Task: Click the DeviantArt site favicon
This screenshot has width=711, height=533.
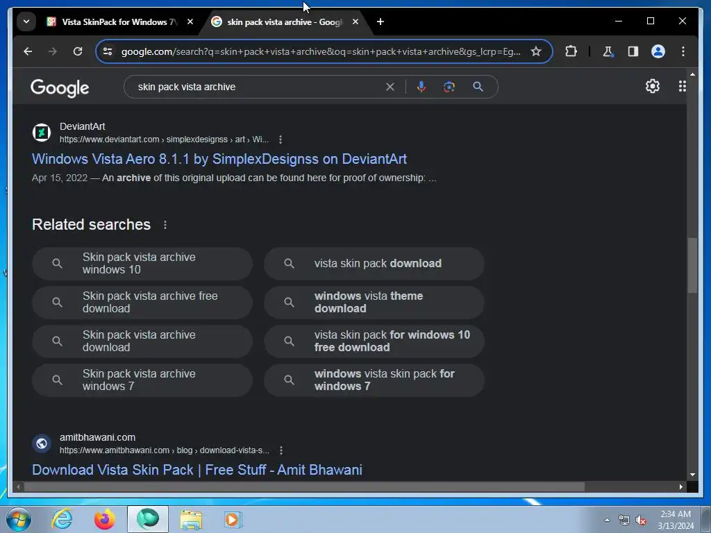Action: [42, 133]
